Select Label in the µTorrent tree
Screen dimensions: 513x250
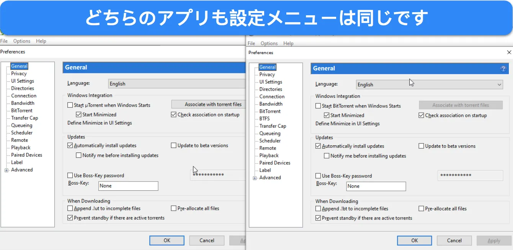[17, 162]
